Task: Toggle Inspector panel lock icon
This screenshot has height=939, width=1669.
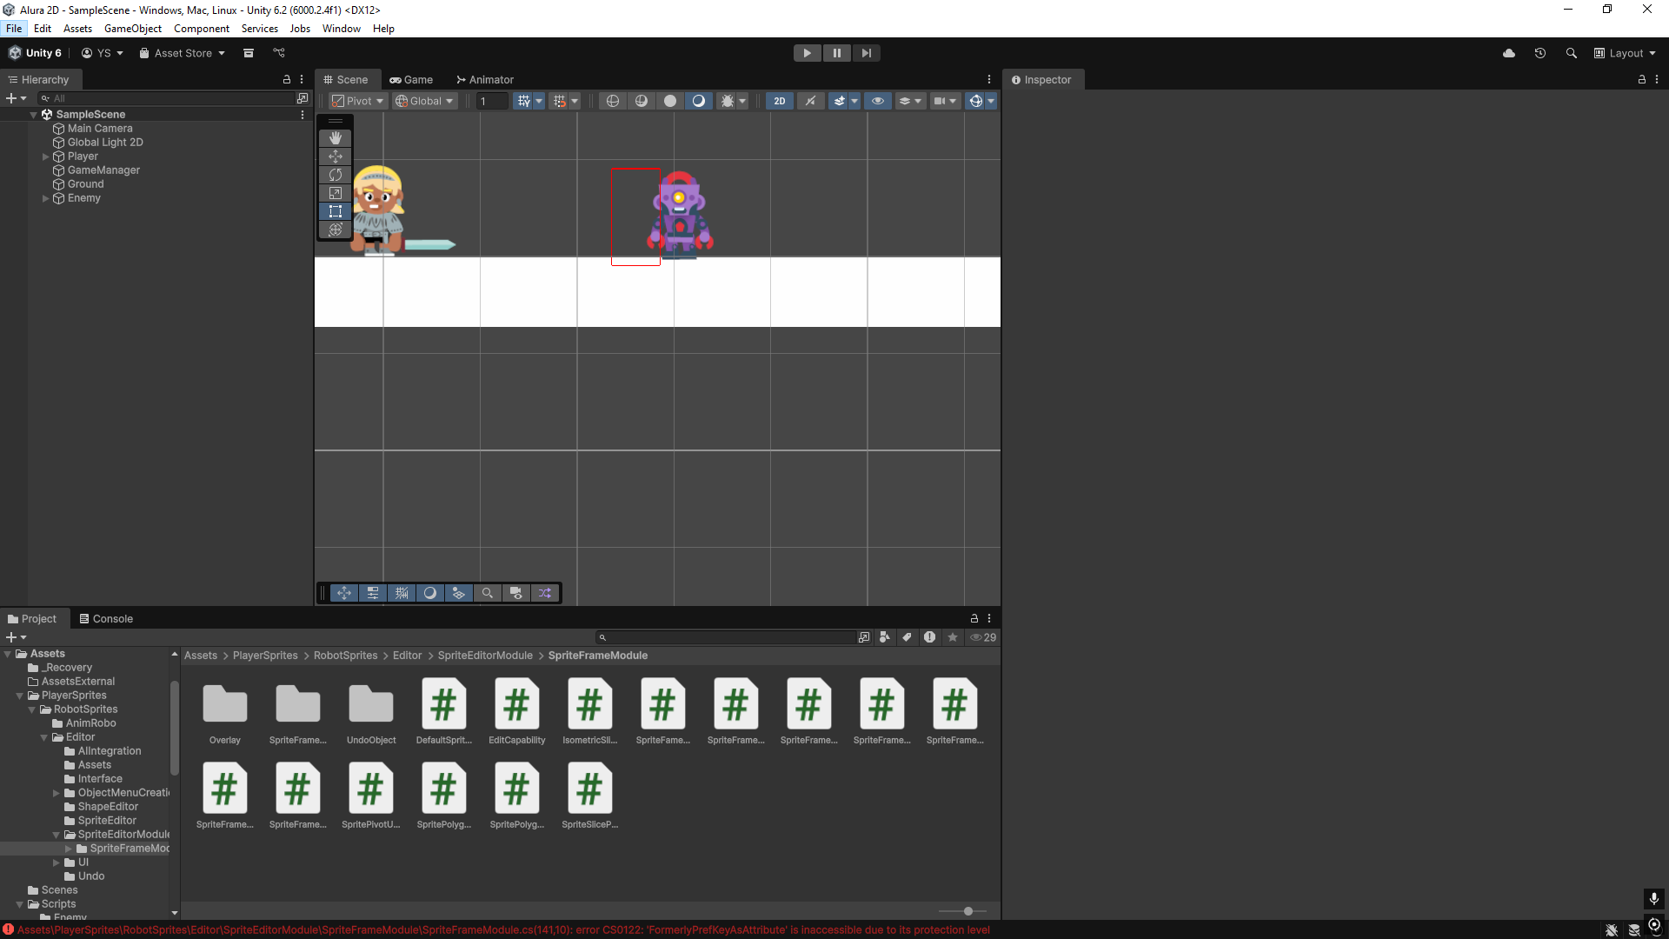Action: coord(1642,79)
